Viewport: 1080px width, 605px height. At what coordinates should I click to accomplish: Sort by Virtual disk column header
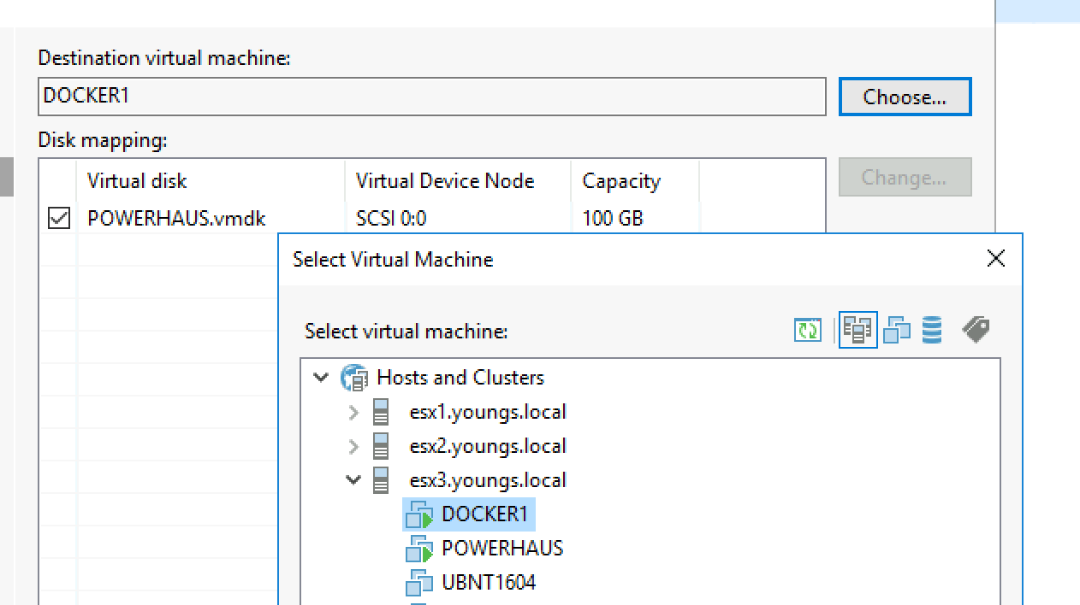(211, 181)
